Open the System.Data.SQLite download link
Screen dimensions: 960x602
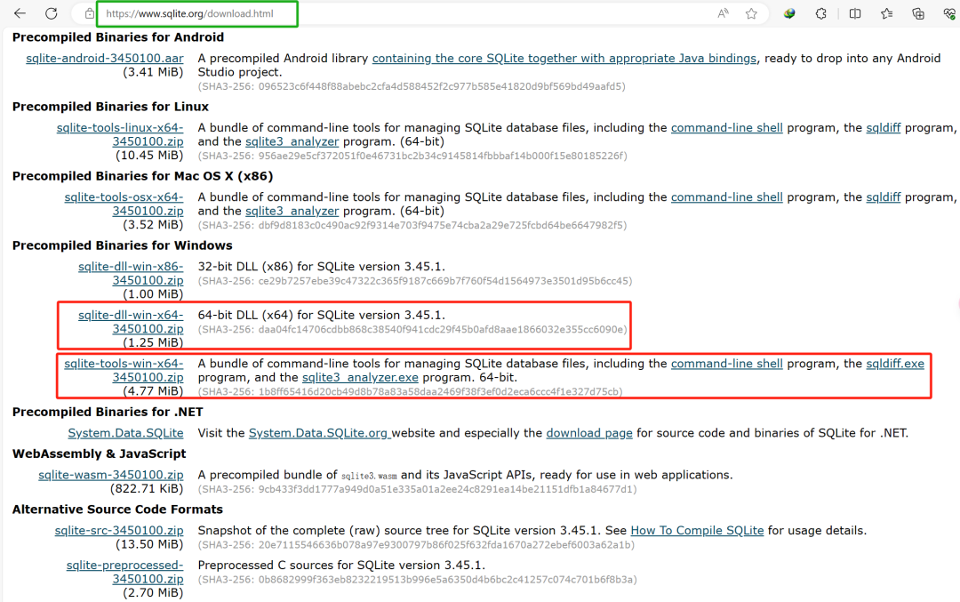coord(125,433)
